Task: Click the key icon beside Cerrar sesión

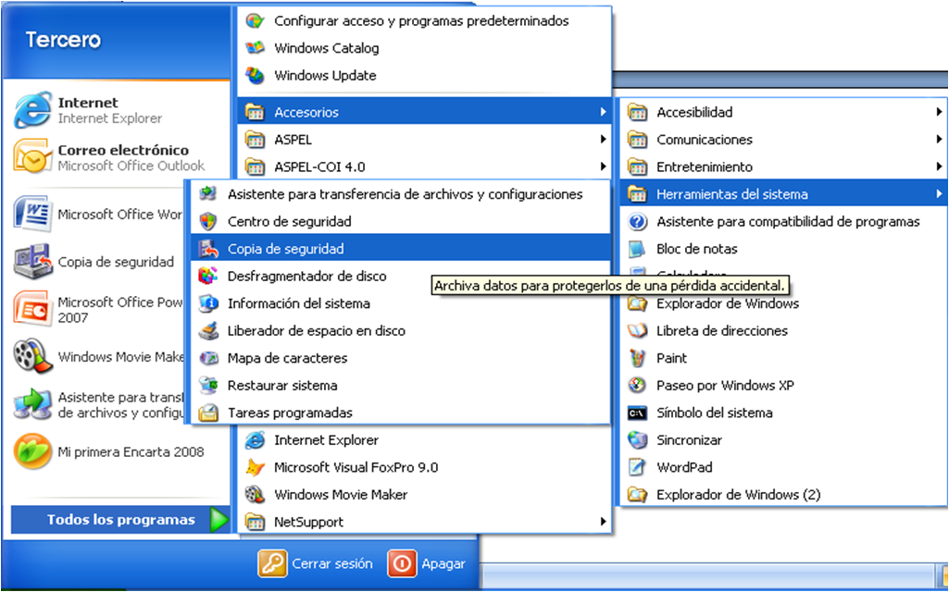Action: click(272, 563)
